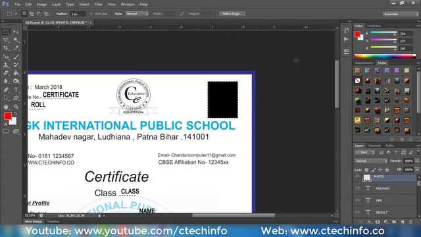421x237 pixels.
Task: Select the Polygonal Lasso tool
Action: (6, 40)
